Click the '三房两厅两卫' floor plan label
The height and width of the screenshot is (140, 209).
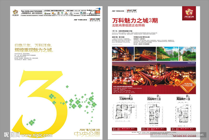[126, 99]
